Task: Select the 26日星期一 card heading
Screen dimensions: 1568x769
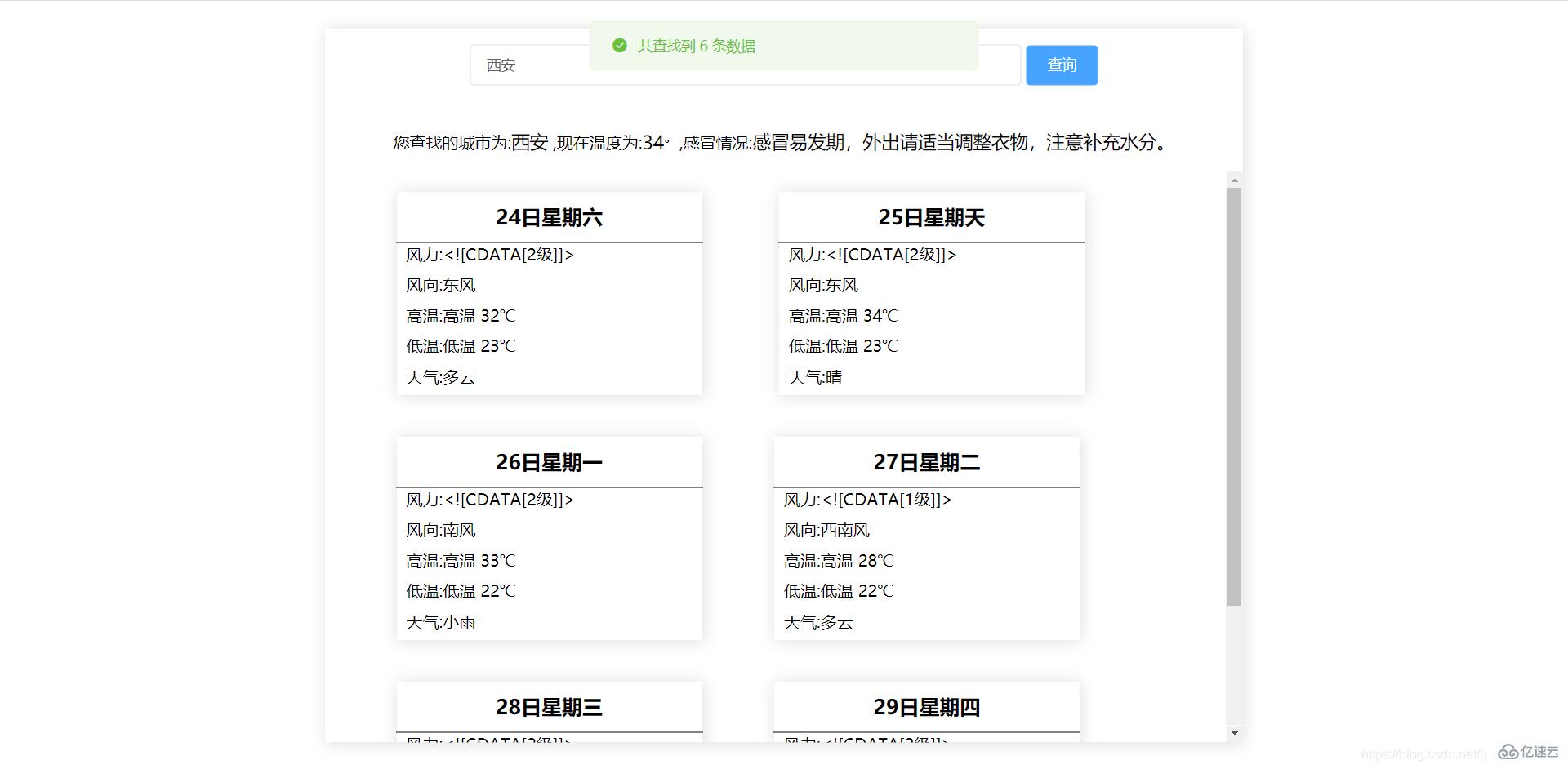Action: coord(550,463)
